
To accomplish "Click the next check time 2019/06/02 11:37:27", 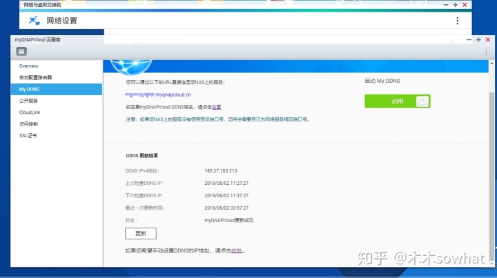I will tap(226, 195).
